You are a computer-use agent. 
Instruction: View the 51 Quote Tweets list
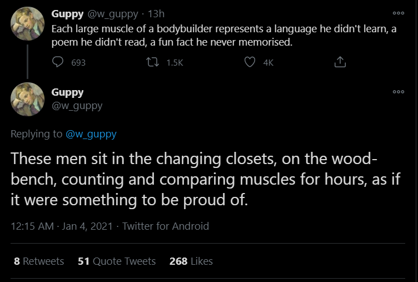pos(117,261)
